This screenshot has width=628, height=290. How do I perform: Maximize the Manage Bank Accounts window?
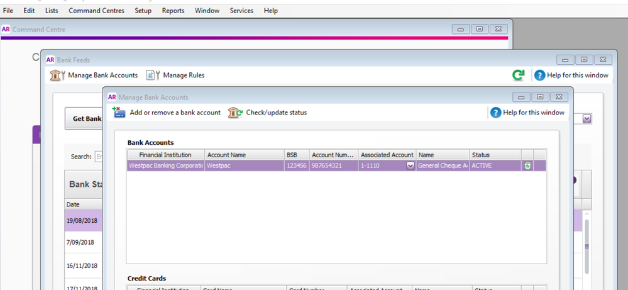[x=540, y=98]
